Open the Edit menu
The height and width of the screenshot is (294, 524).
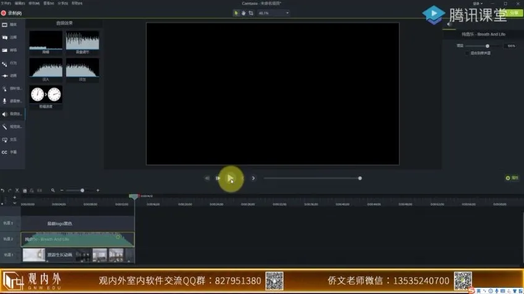click(20, 3)
